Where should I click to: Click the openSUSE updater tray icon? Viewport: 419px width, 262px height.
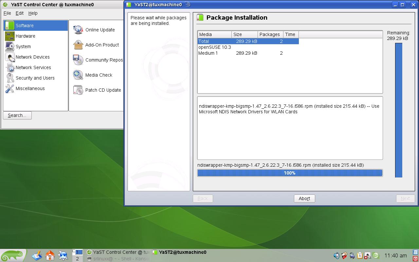pos(376,255)
